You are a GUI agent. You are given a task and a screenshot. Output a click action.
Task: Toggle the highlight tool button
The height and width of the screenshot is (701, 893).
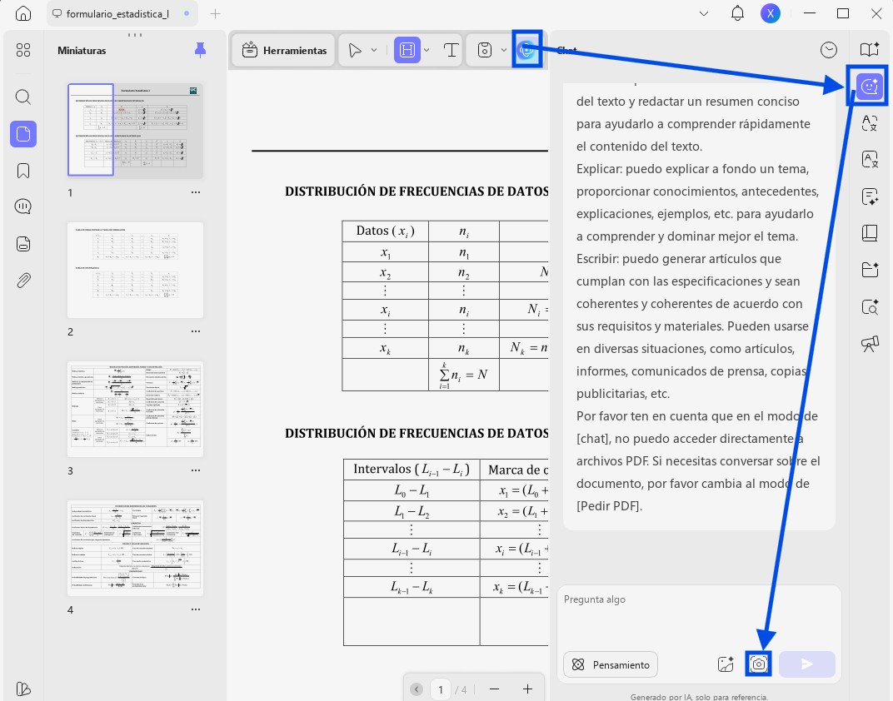click(x=407, y=50)
